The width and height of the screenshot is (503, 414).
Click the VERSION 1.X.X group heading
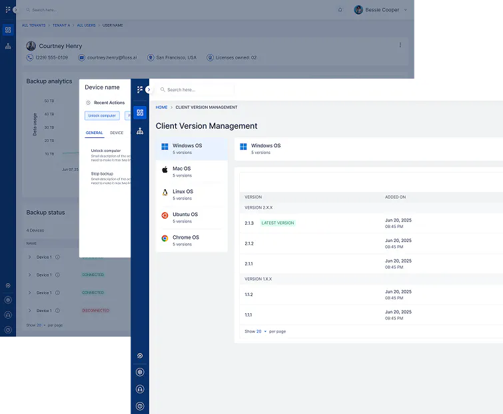258,279
